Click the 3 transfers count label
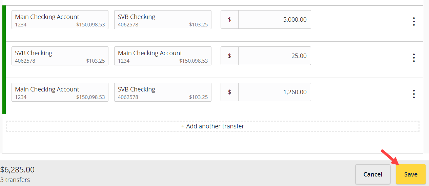 15,180
